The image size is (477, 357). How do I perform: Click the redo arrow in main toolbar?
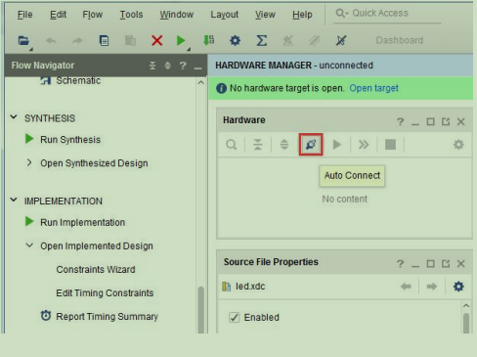point(77,41)
